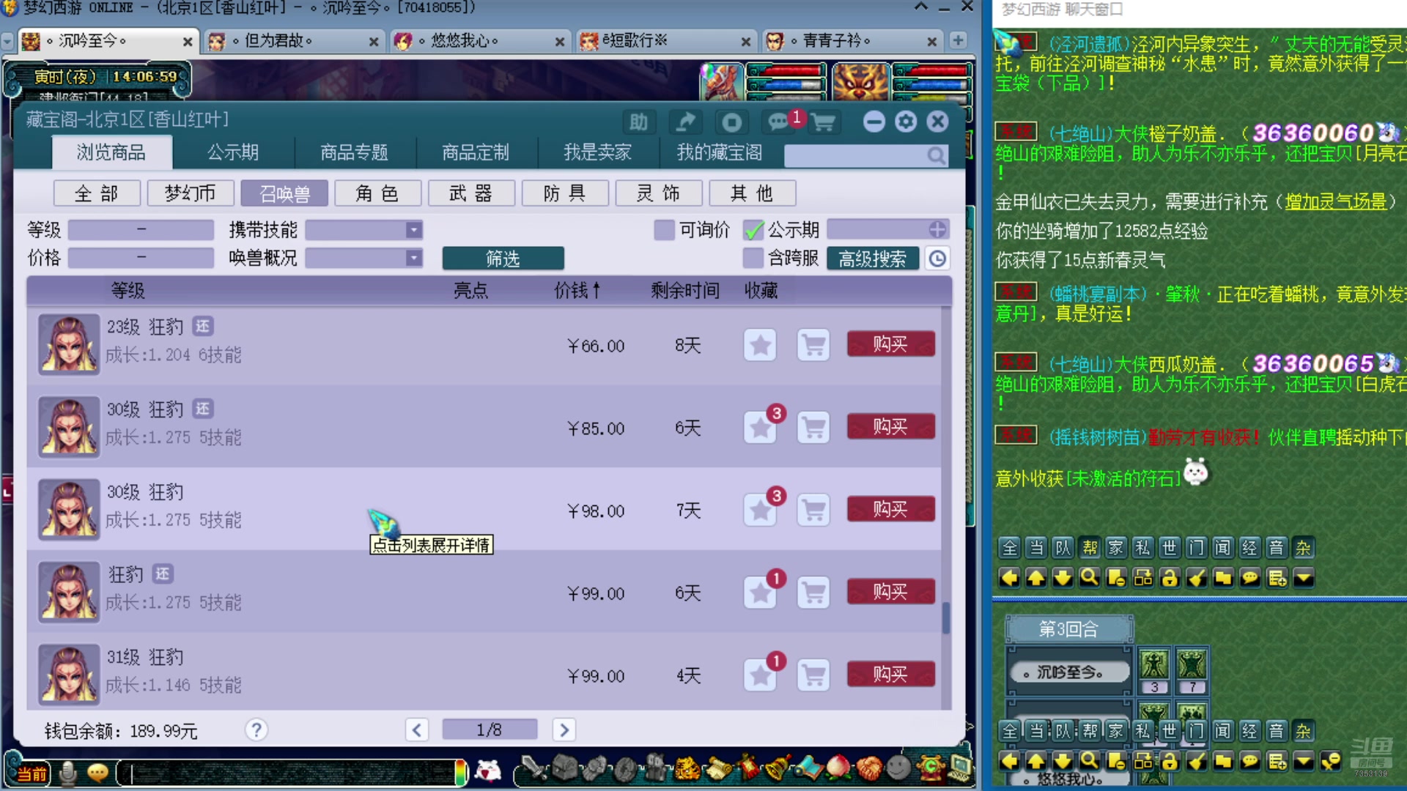Uncheck the 公示期 checkbox

pos(753,230)
